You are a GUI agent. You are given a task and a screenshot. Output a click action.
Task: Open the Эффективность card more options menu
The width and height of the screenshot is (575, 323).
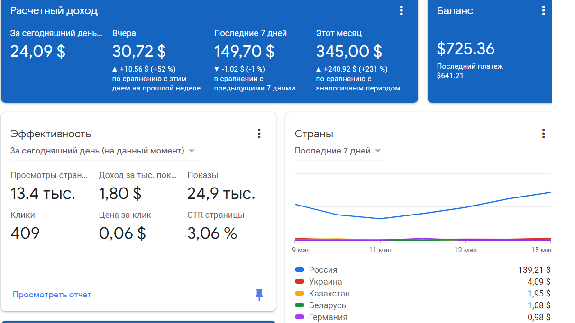(259, 134)
